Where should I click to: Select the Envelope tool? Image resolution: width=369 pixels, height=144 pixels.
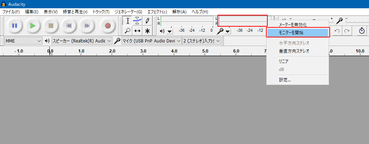[x=137, y=21]
